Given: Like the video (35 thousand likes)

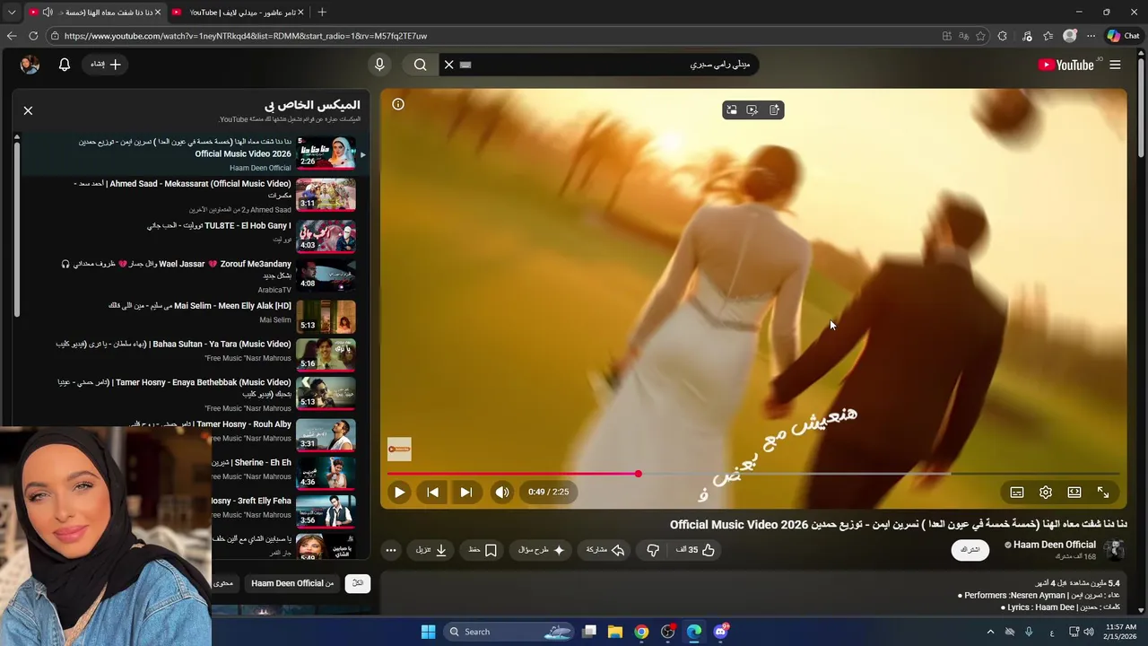Looking at the screenshot, I should [696, 550].
